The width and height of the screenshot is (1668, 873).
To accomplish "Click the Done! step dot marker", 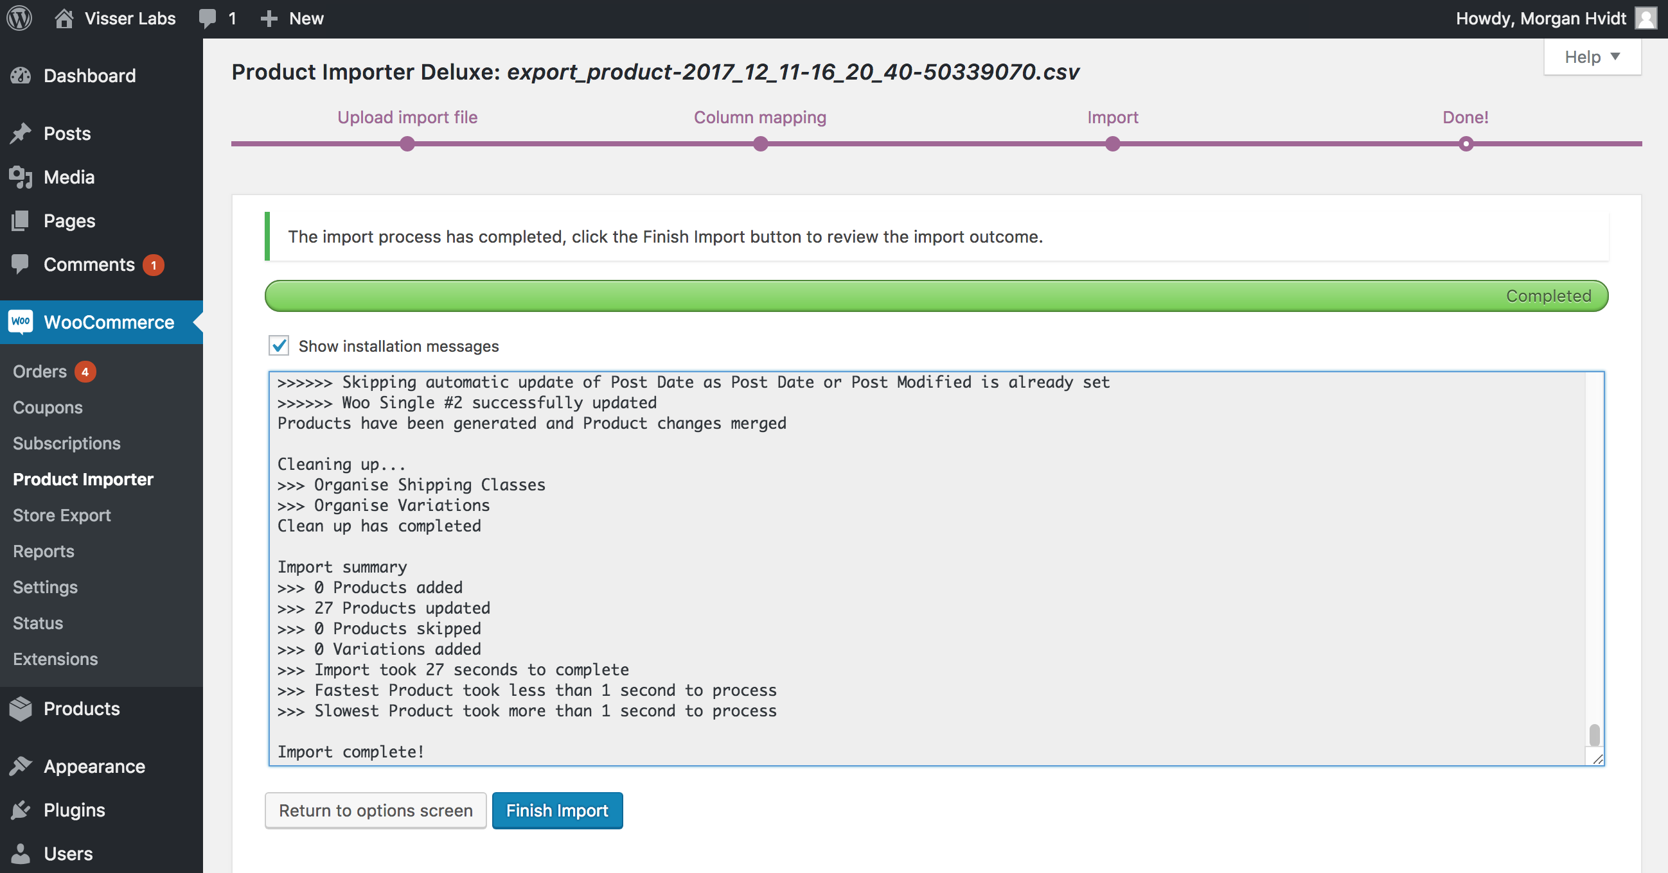I will pos(1466,144).
